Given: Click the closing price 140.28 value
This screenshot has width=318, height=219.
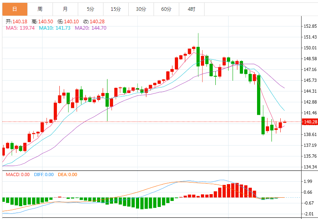Looking at the screenshot, I should [97, 22].
